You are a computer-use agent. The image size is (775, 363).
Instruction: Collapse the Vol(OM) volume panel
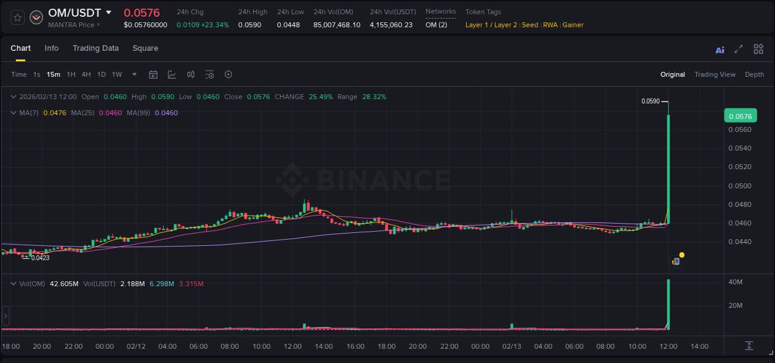(x=13, y=284)
